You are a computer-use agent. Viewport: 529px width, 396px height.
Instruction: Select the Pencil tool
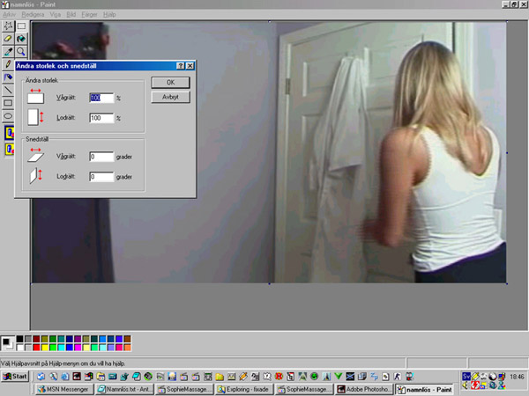pyautogui.click(x=8, y=64)
